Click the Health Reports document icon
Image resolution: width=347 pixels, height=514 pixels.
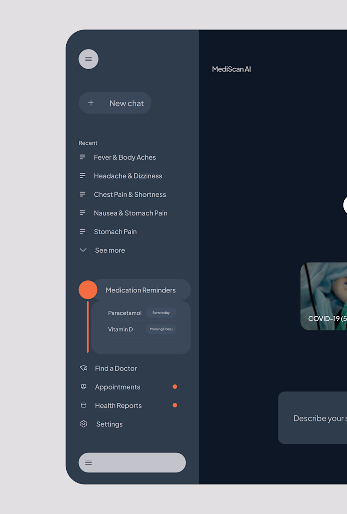84,406
